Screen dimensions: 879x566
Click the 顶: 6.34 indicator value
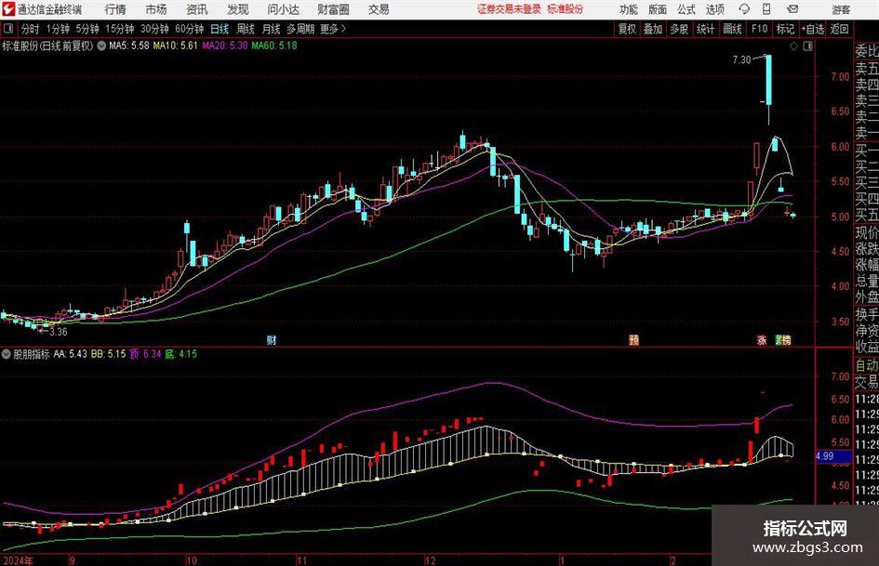pyautogui.click(x=145, y=354)
